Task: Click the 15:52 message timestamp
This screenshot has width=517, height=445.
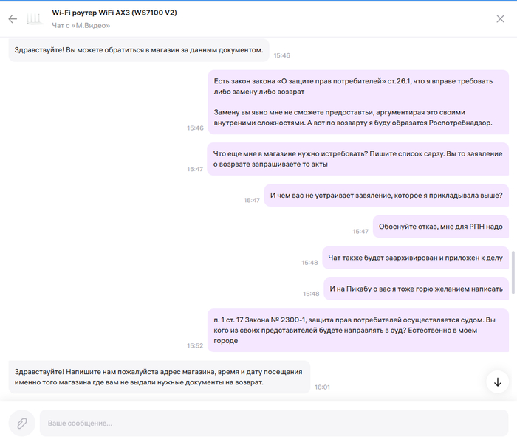Action: (195, 345)
